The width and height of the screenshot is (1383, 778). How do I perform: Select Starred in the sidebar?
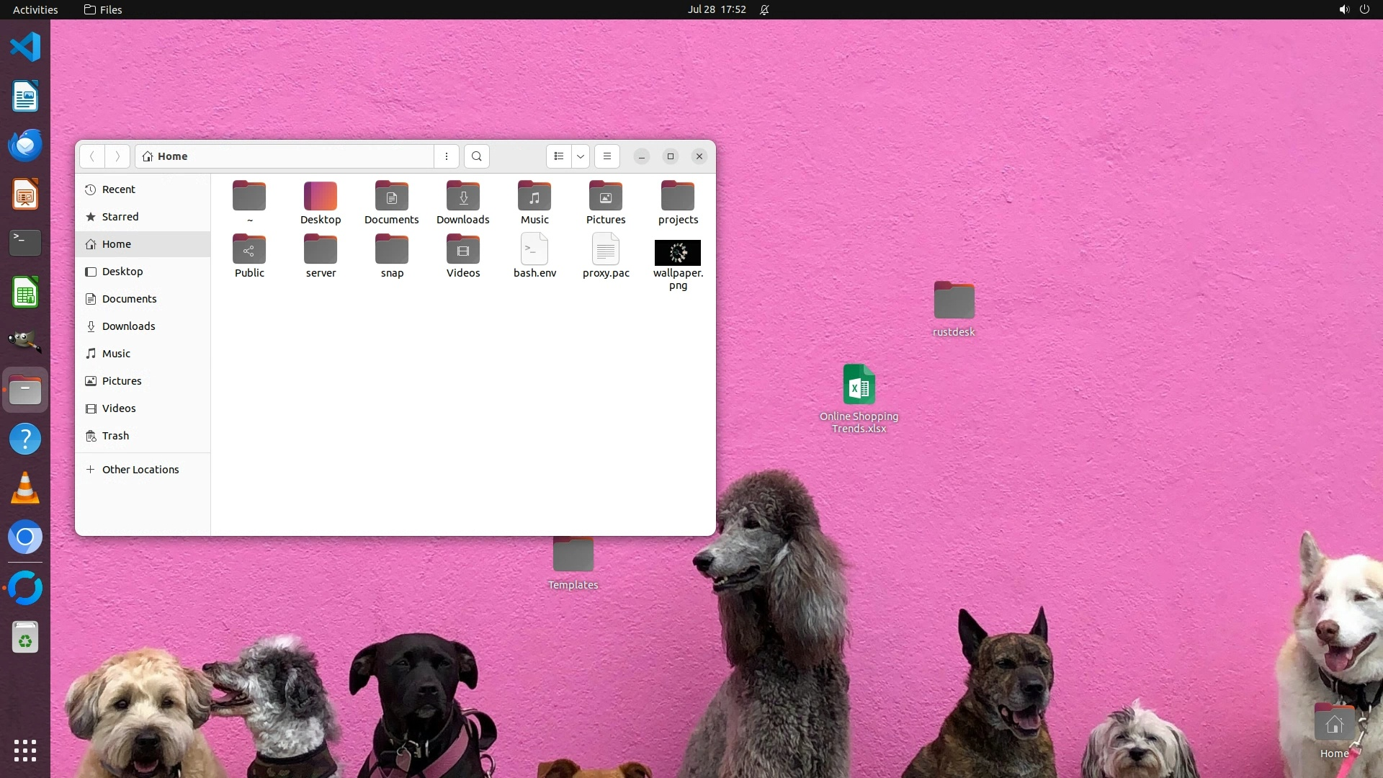coord(120,217)
